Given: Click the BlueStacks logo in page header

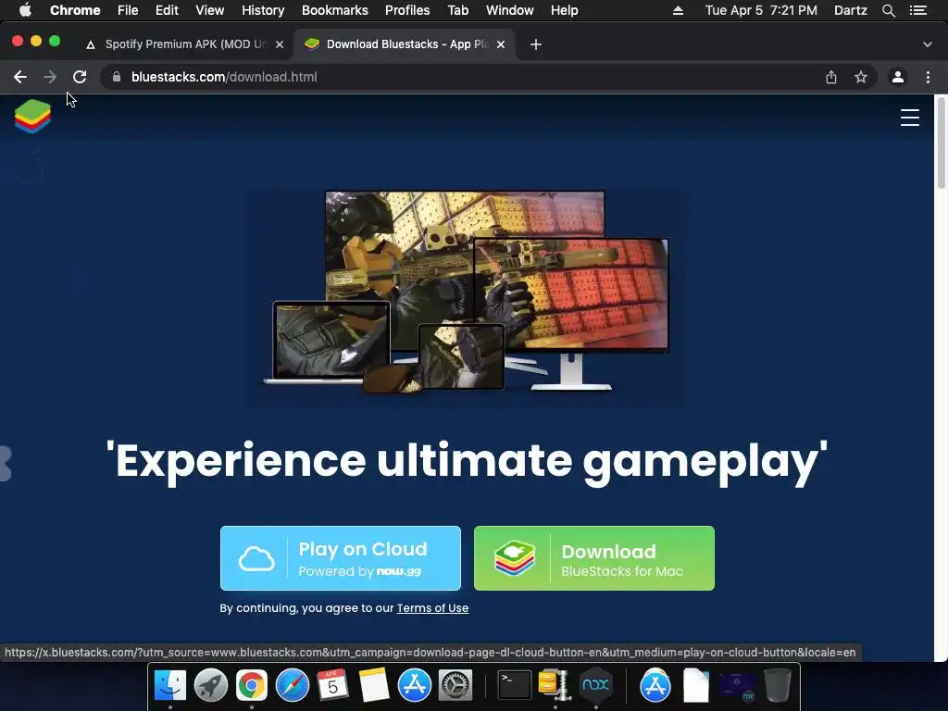Looking at the screenshot, I should pyautogui.click(x=32, y=116).
